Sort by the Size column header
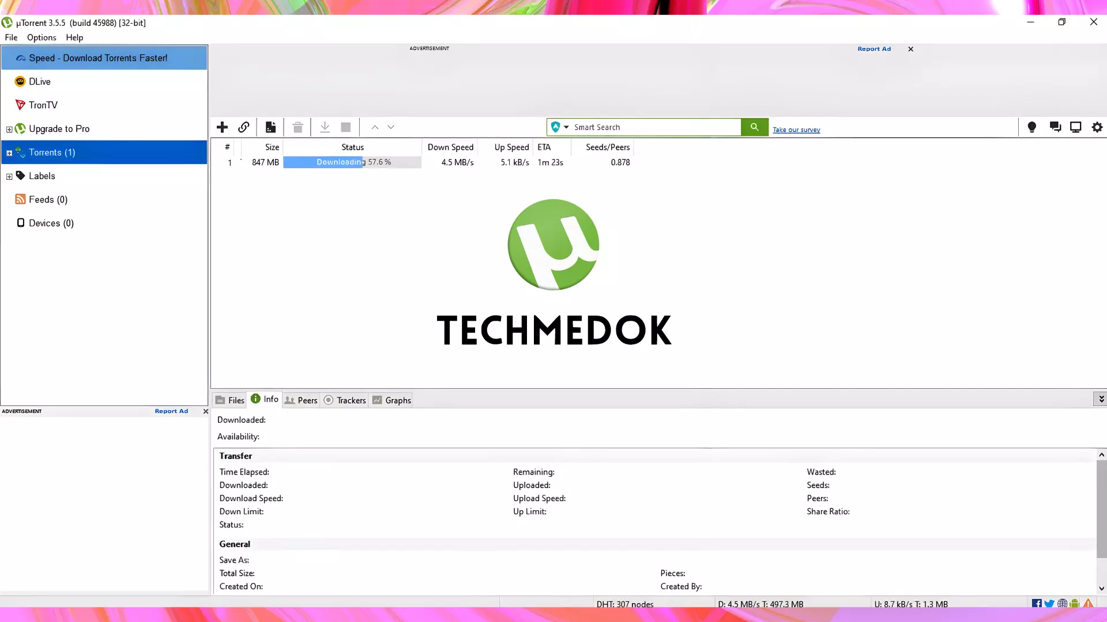 [x=262, y=147]
